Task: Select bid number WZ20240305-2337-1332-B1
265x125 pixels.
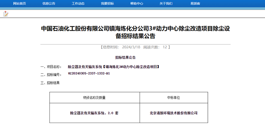Action: click(x=89, y=73)
